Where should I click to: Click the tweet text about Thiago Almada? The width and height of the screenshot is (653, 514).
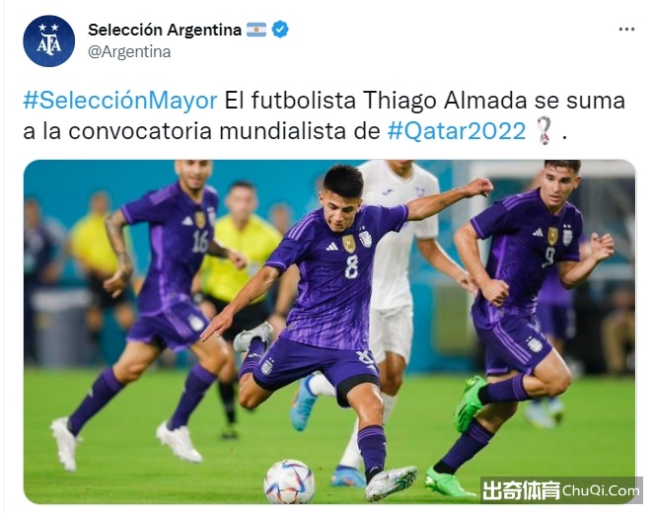pyautogui.click(x=324, y=115)
